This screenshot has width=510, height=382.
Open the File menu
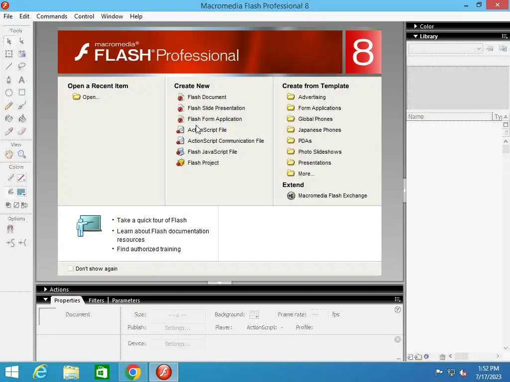[8, 16]
